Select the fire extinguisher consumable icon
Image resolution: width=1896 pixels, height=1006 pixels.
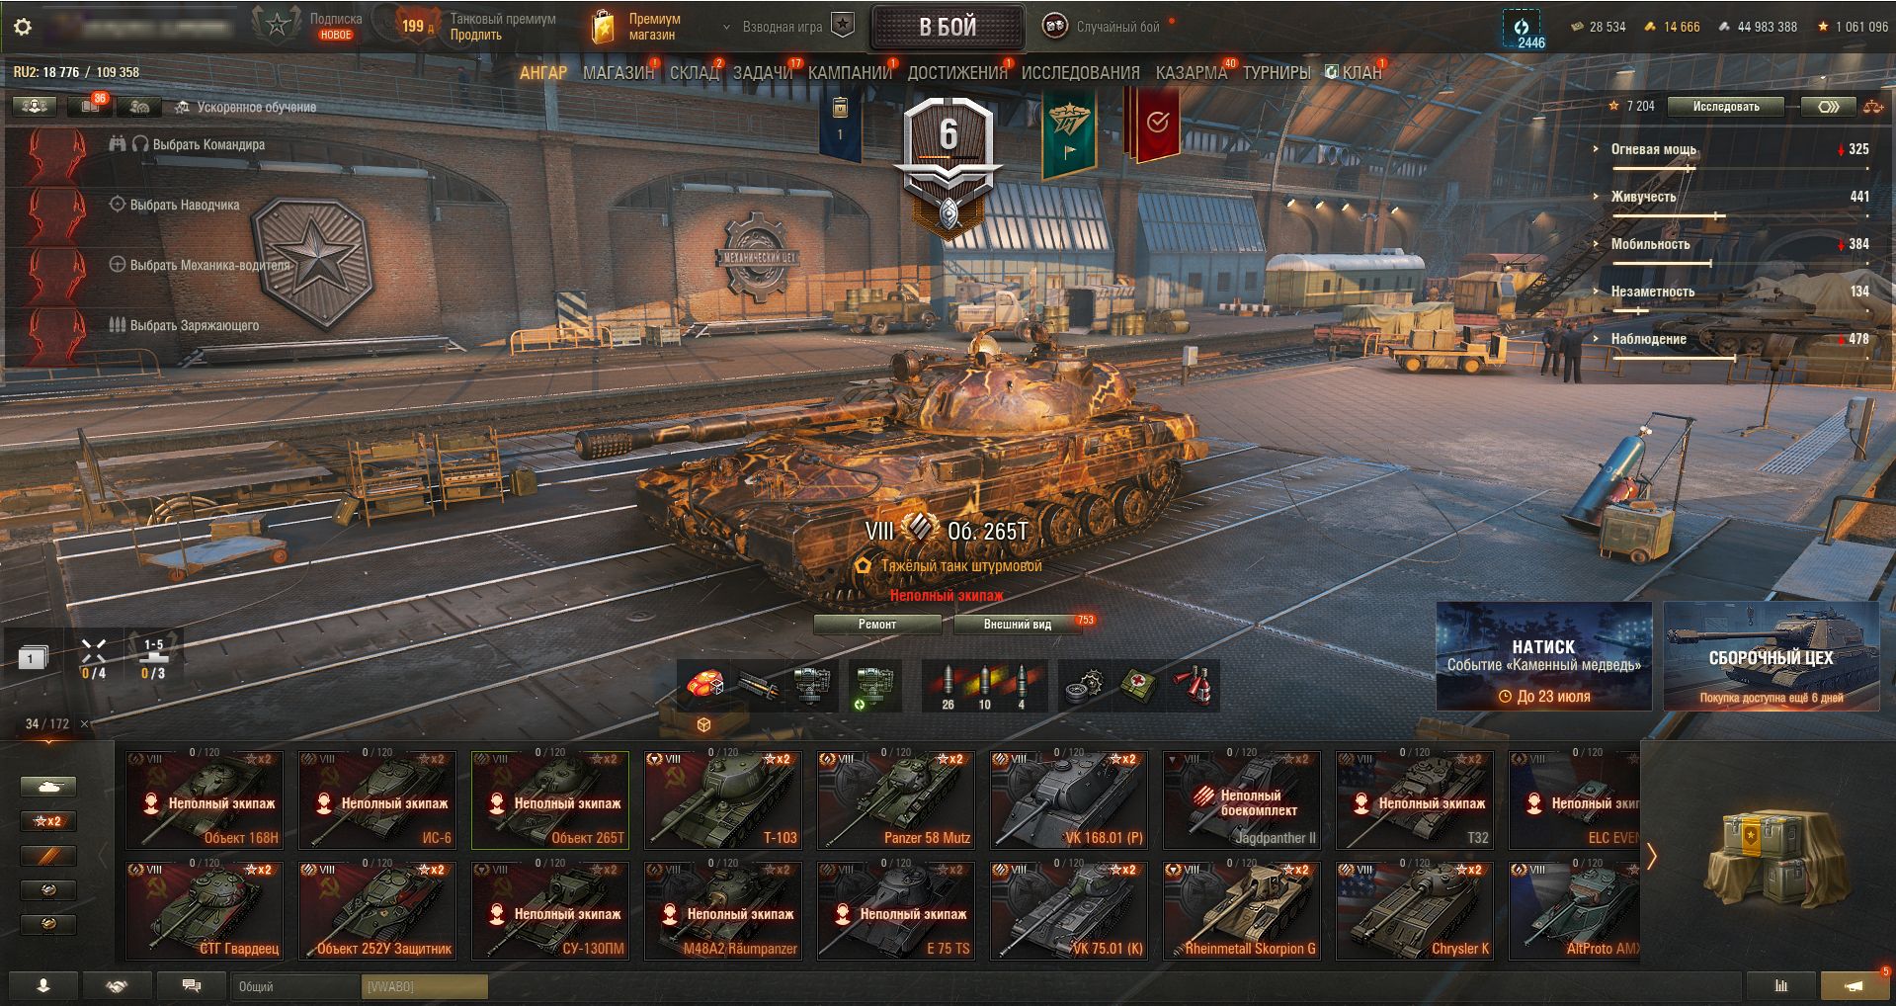(x=1193, y=686)
